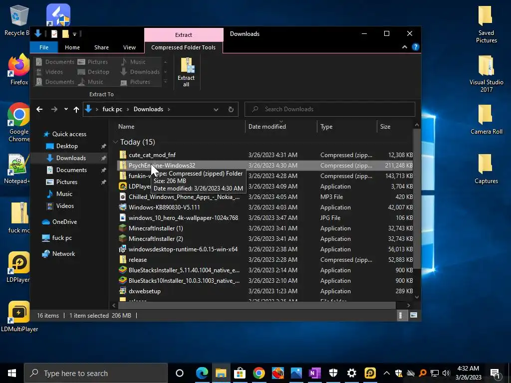The image size is (511, 383).
Task: Open the Home ribbon tab
Action: click(x=72, y=47)
